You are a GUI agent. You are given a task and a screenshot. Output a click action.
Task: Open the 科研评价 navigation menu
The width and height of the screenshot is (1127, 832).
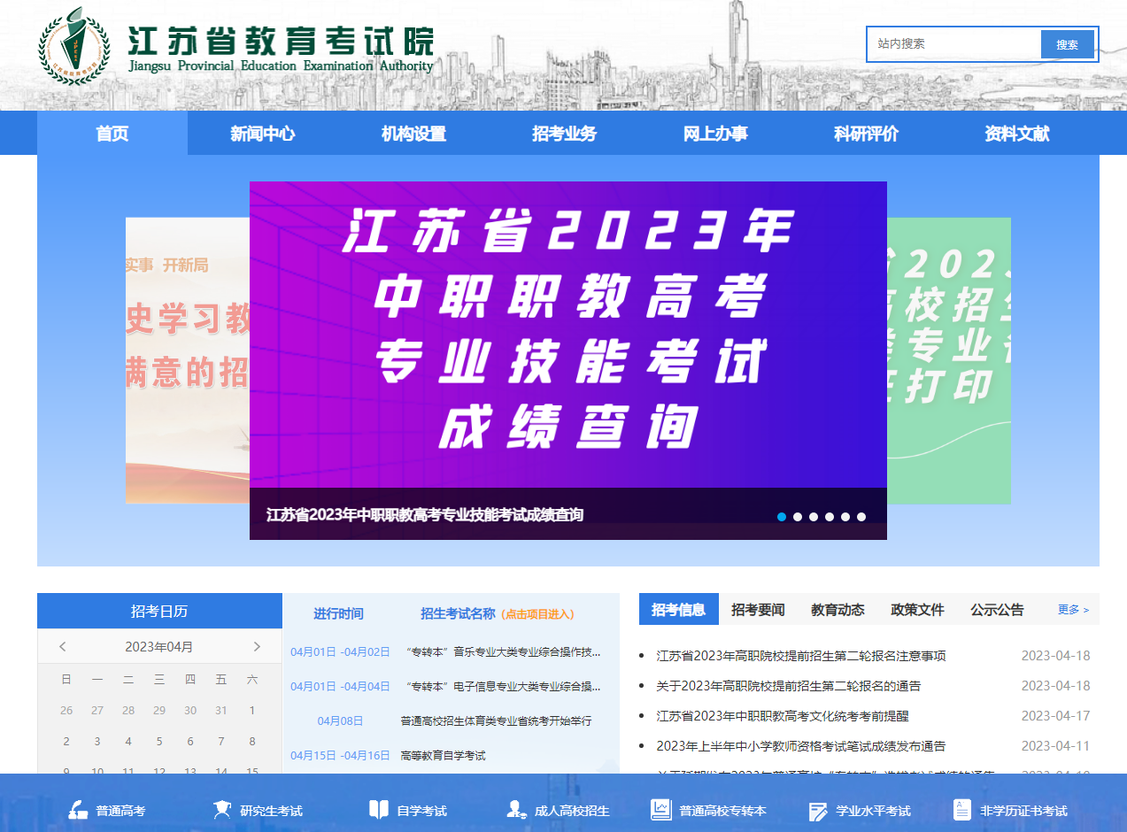[x=866, y=134]
